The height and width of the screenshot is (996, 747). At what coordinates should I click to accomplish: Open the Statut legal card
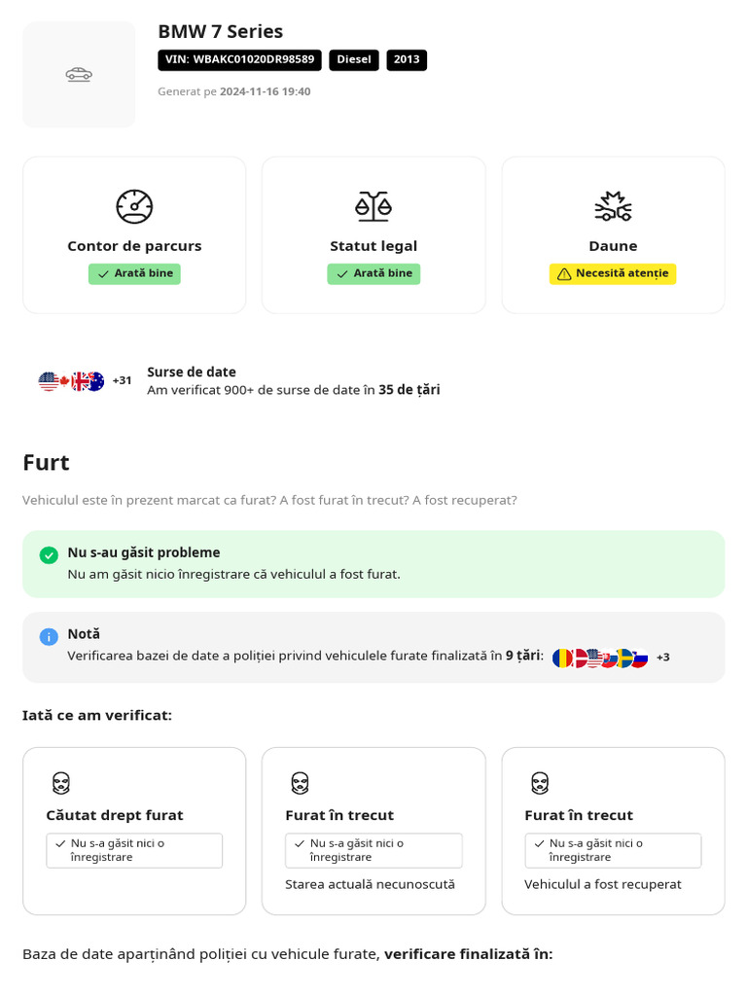[373, 235]
